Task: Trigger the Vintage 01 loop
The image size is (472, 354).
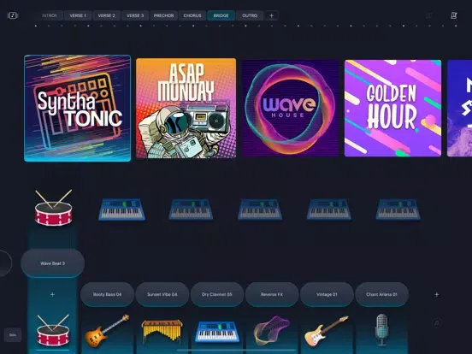Action: [327, 294]
